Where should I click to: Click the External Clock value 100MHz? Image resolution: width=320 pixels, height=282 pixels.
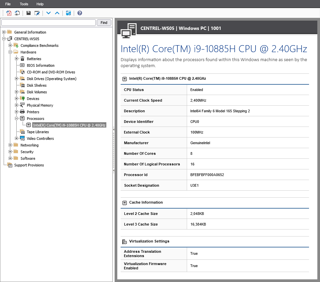pyautogui.click(x=197, y=132)
